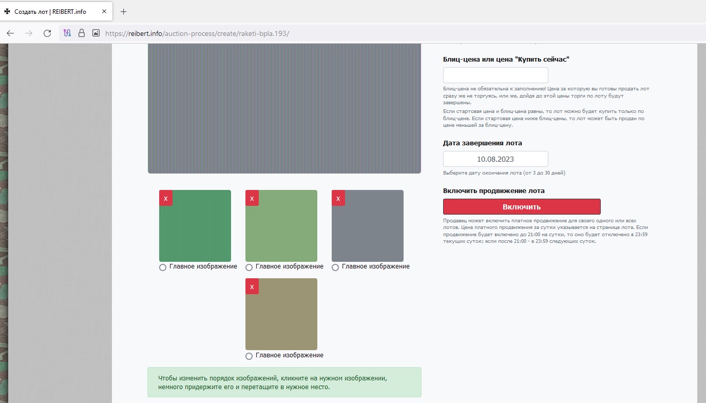Remove the gray image thumbnail

pos(338,198)
